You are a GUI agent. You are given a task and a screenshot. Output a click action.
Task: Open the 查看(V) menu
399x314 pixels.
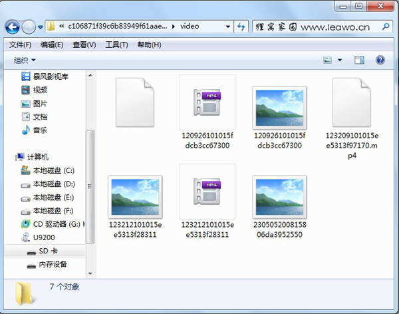[84, 45]
